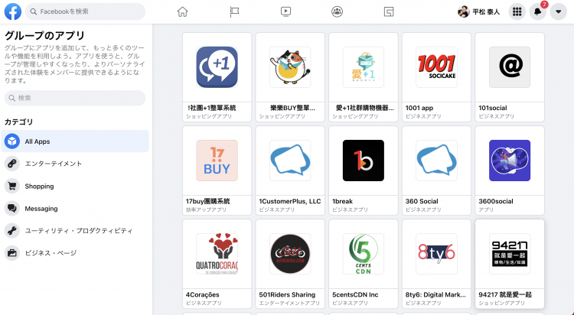
Task: Select the Shopping category
Action: tap(75, 187)
